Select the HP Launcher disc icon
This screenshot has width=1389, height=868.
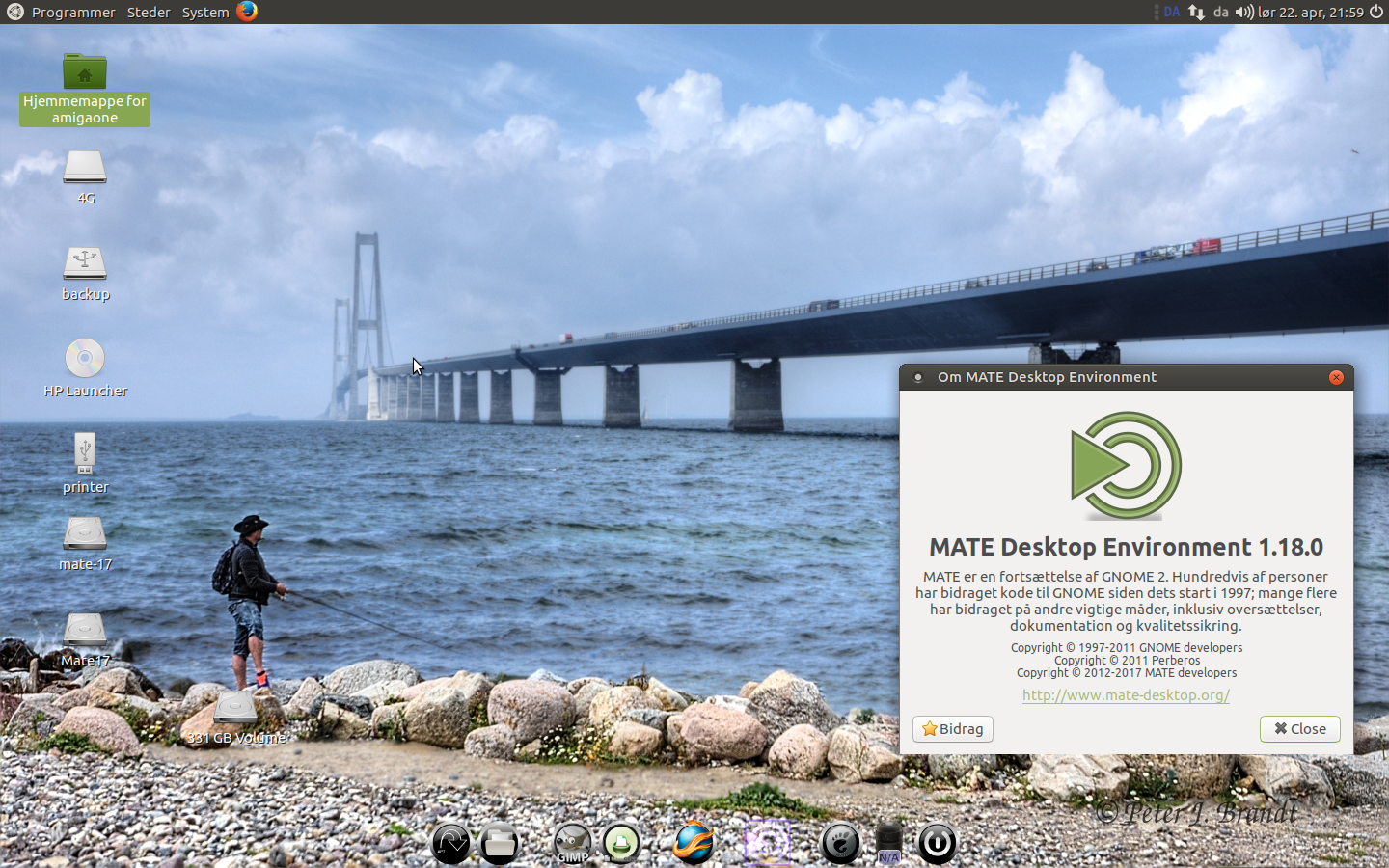[x=85, y=359]
